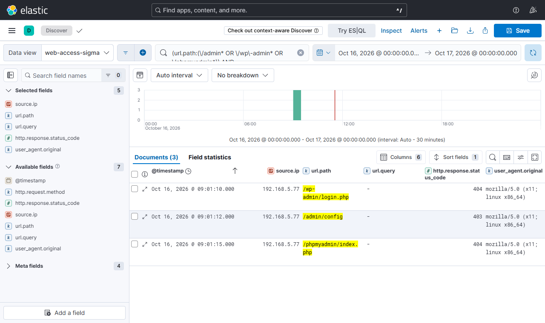This screenshot has height=323, width=545.
Task: Click the Find apps, content search bar
Action: [x=279, y=10]
